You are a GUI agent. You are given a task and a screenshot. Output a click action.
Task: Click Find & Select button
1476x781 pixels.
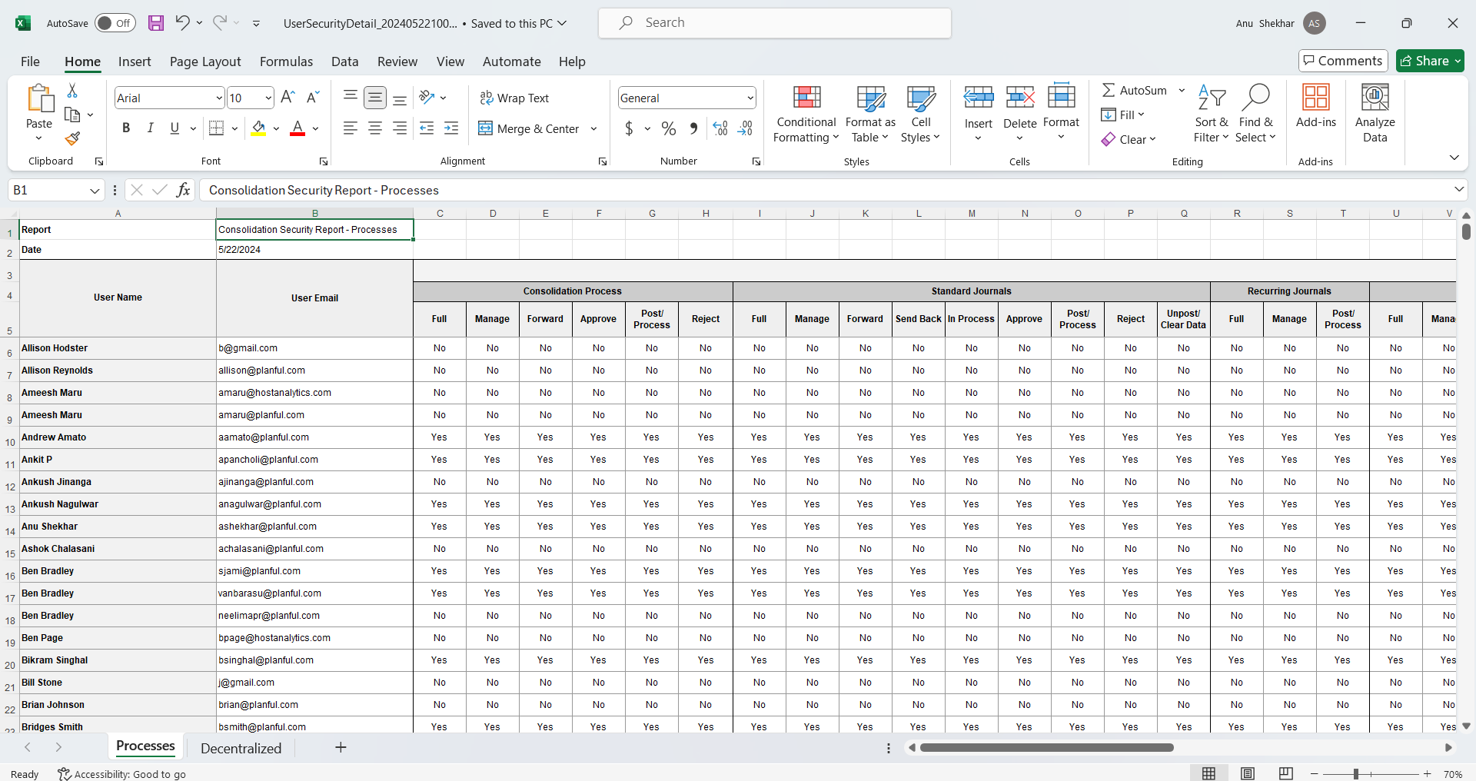1255,114
